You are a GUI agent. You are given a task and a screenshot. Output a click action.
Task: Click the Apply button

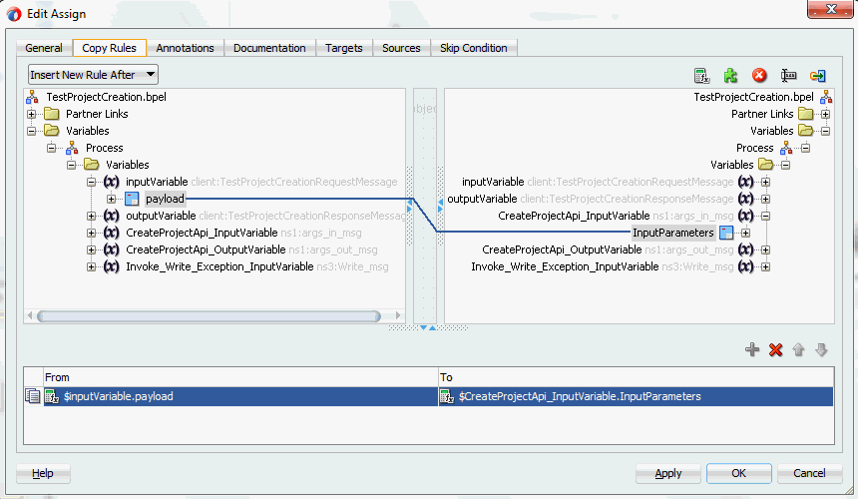point(668,473)
